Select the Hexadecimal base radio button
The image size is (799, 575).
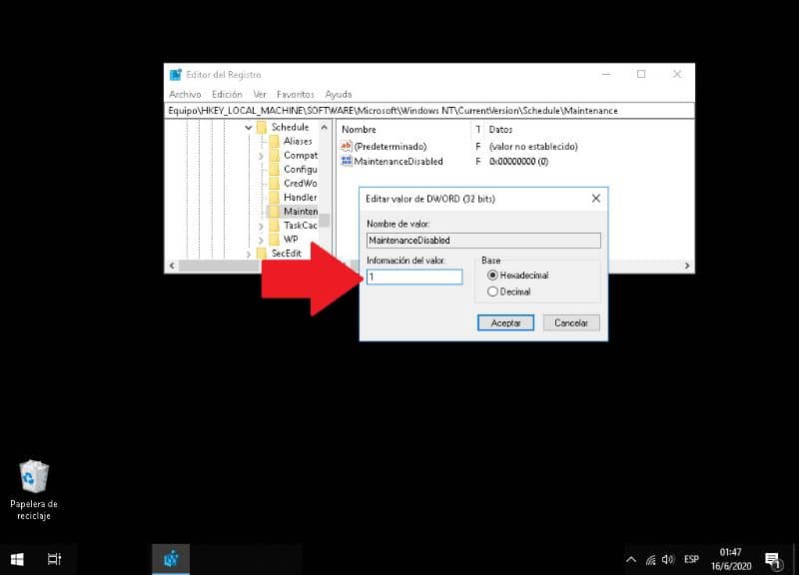[492, 276]
